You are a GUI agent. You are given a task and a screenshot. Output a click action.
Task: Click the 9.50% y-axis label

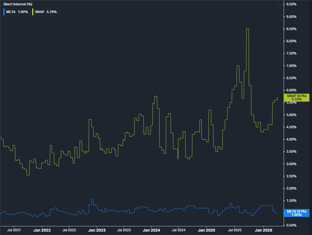pyautogui.click(x=291, y=4)
